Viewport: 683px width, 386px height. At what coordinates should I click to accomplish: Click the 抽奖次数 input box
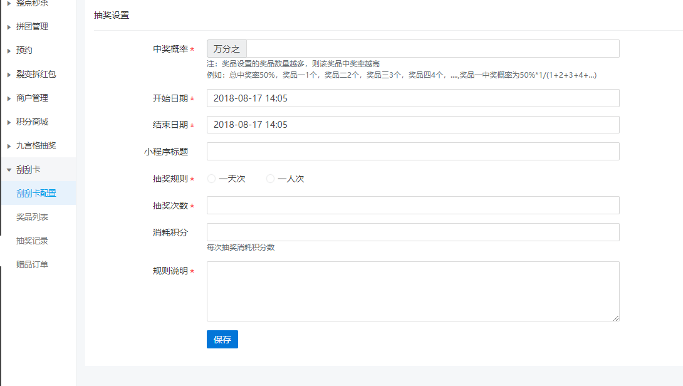click(x=412, y=205)
